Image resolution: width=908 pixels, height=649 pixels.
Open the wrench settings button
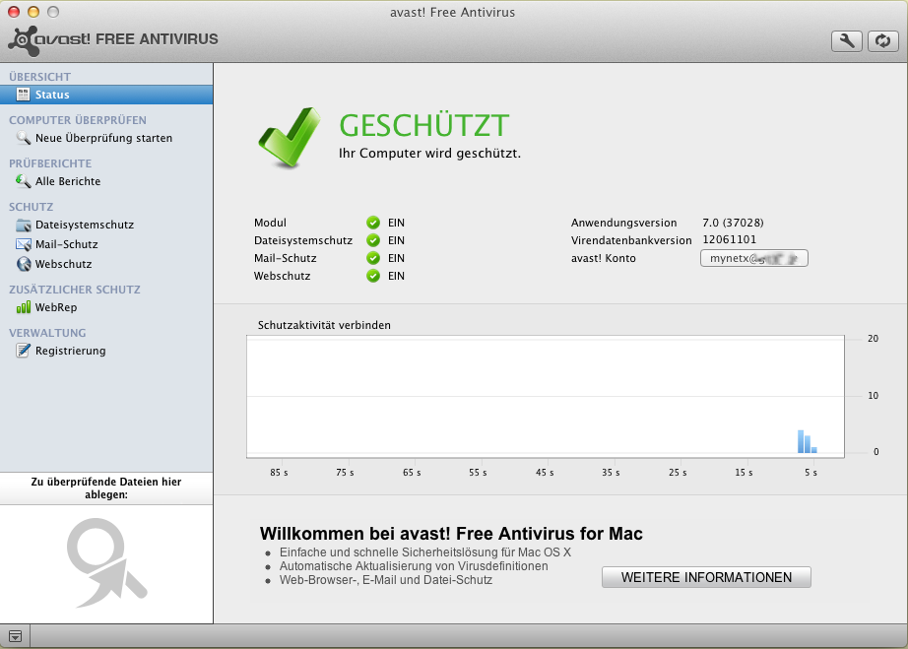coord(847,41)
